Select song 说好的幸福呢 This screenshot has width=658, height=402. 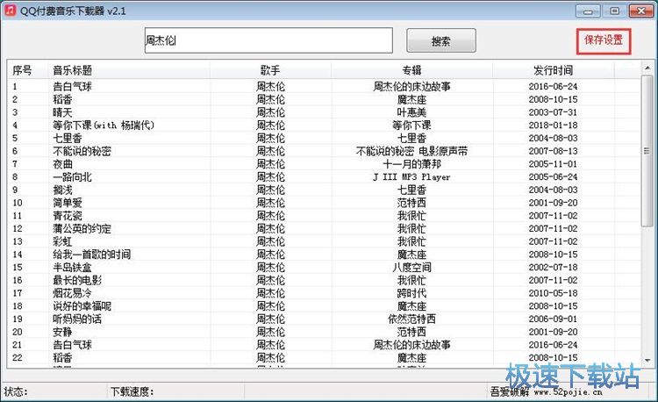click(x=82, y=306)
